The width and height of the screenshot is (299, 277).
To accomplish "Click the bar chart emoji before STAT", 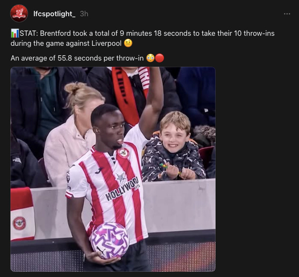I will pyautogui.click(x=15, y=33).
